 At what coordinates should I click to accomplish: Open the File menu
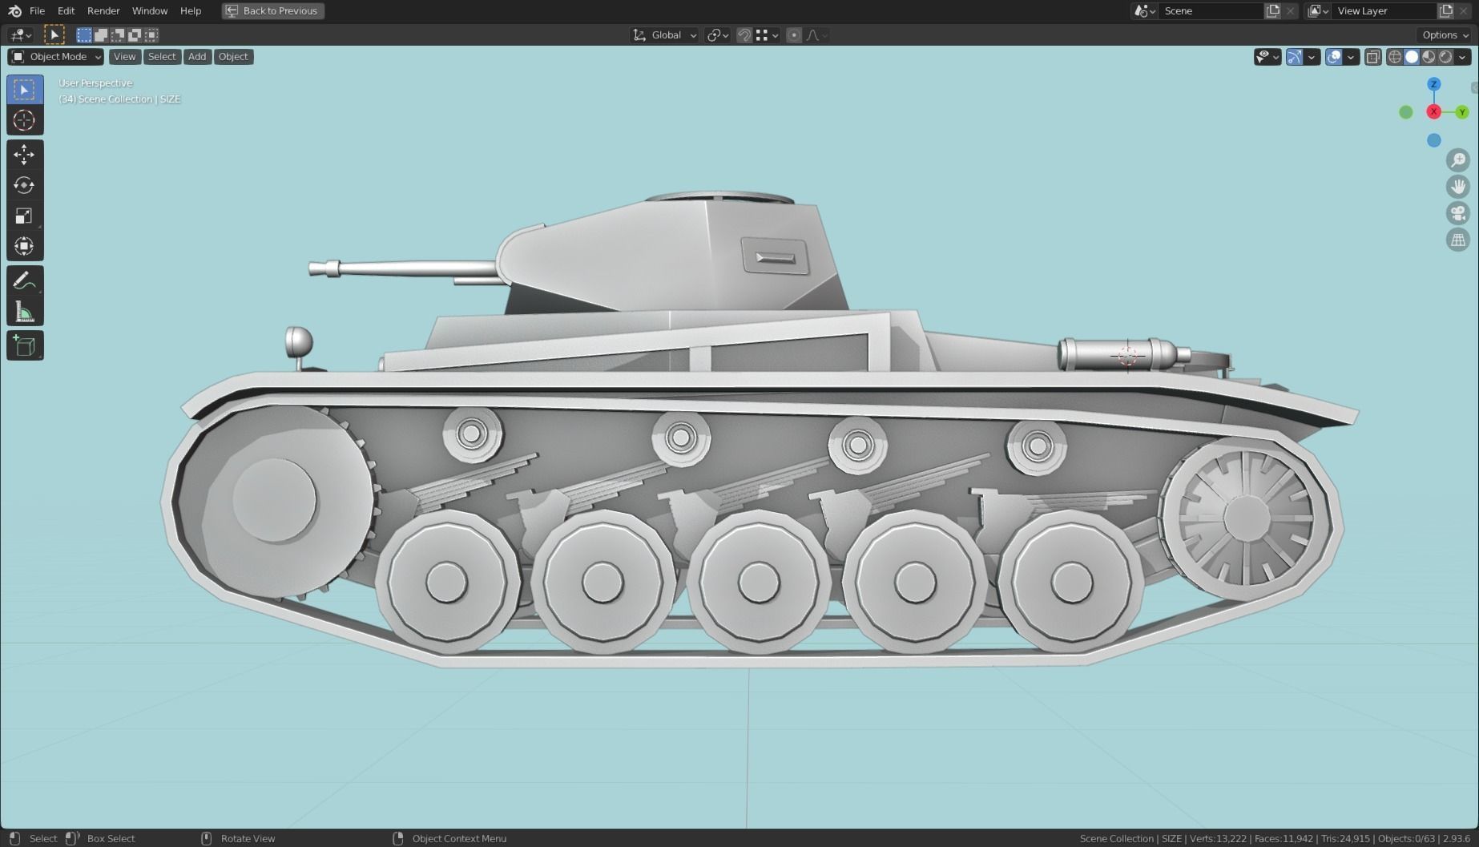click(x=37, y=10)
